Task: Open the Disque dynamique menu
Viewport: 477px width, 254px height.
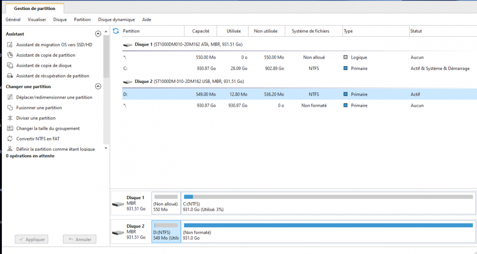Action: (116, 20)
